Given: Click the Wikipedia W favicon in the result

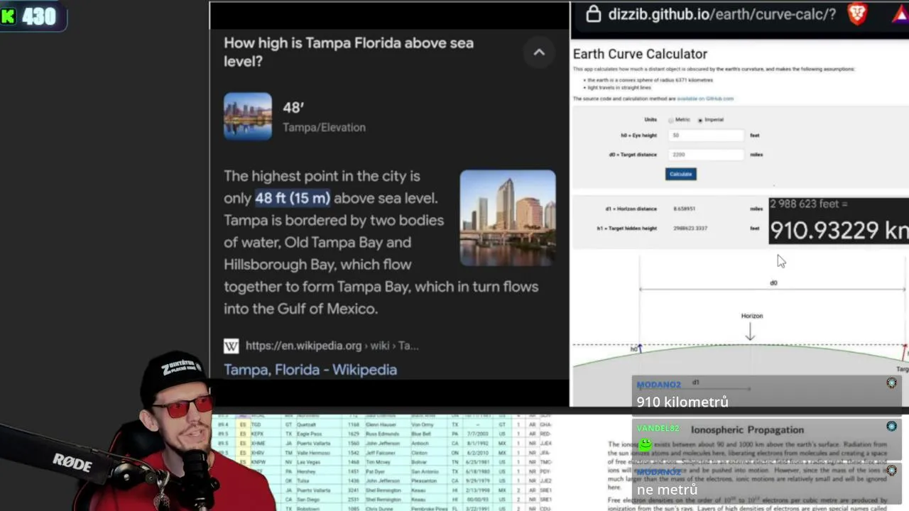Looking at the screenshot, I should click(231, 346).
